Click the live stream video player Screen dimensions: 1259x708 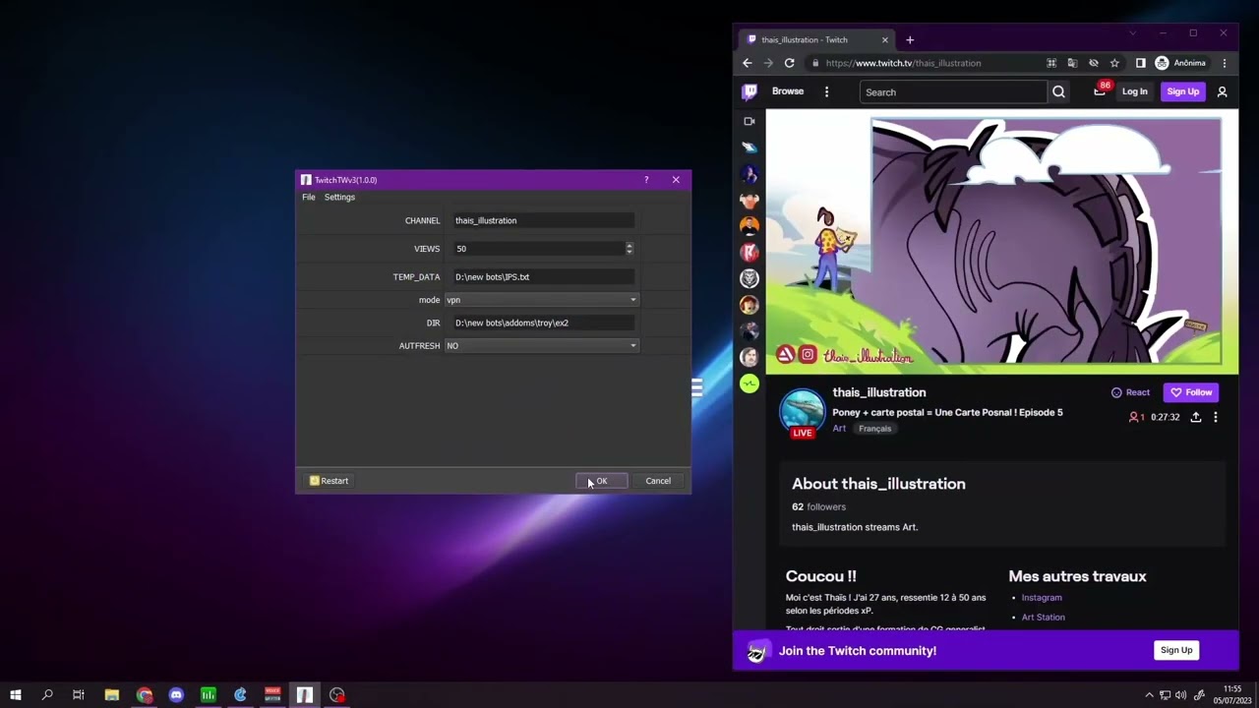click(1001, 242)
